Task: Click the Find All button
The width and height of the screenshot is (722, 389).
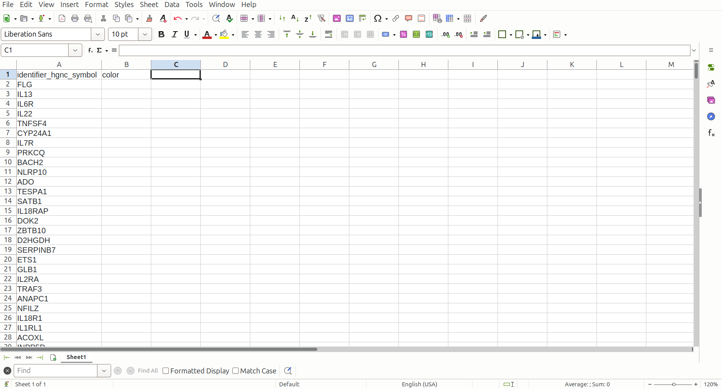Action: pyautogui.click(x=148, y=371)
